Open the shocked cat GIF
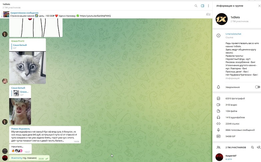 [27, 67]
